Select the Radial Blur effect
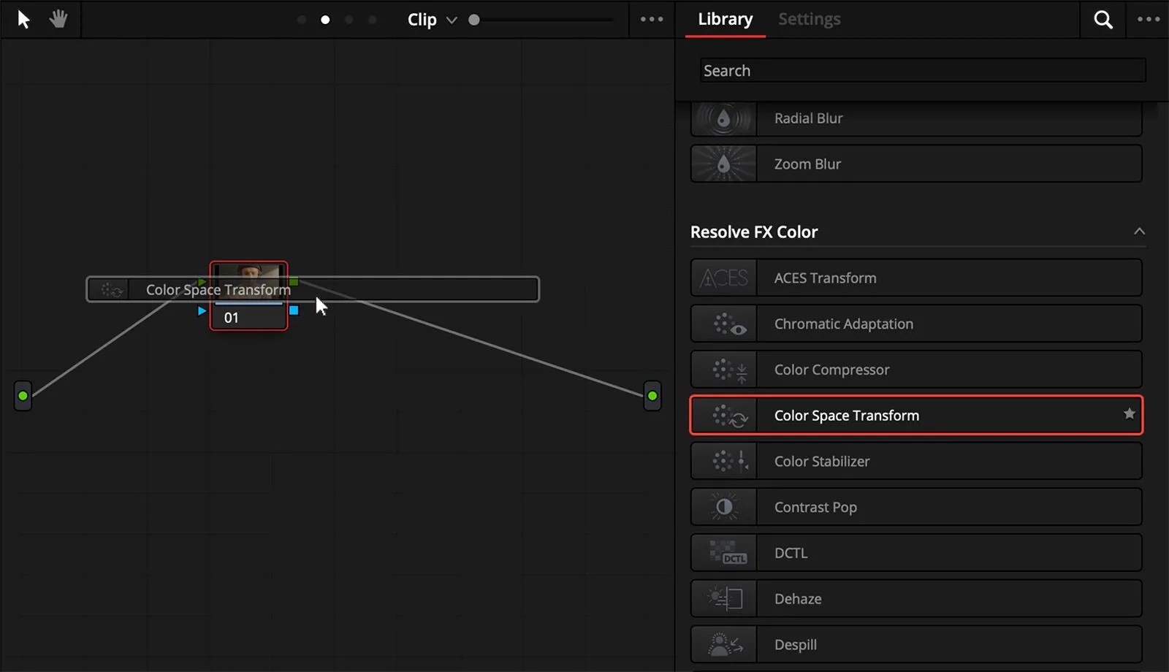Screen dimensions: 1169x672 (x=916, y=118)
